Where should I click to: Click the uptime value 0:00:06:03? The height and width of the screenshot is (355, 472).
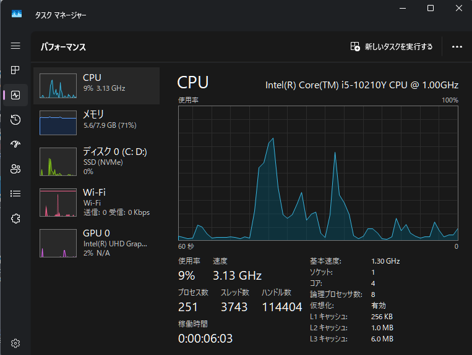205,338
